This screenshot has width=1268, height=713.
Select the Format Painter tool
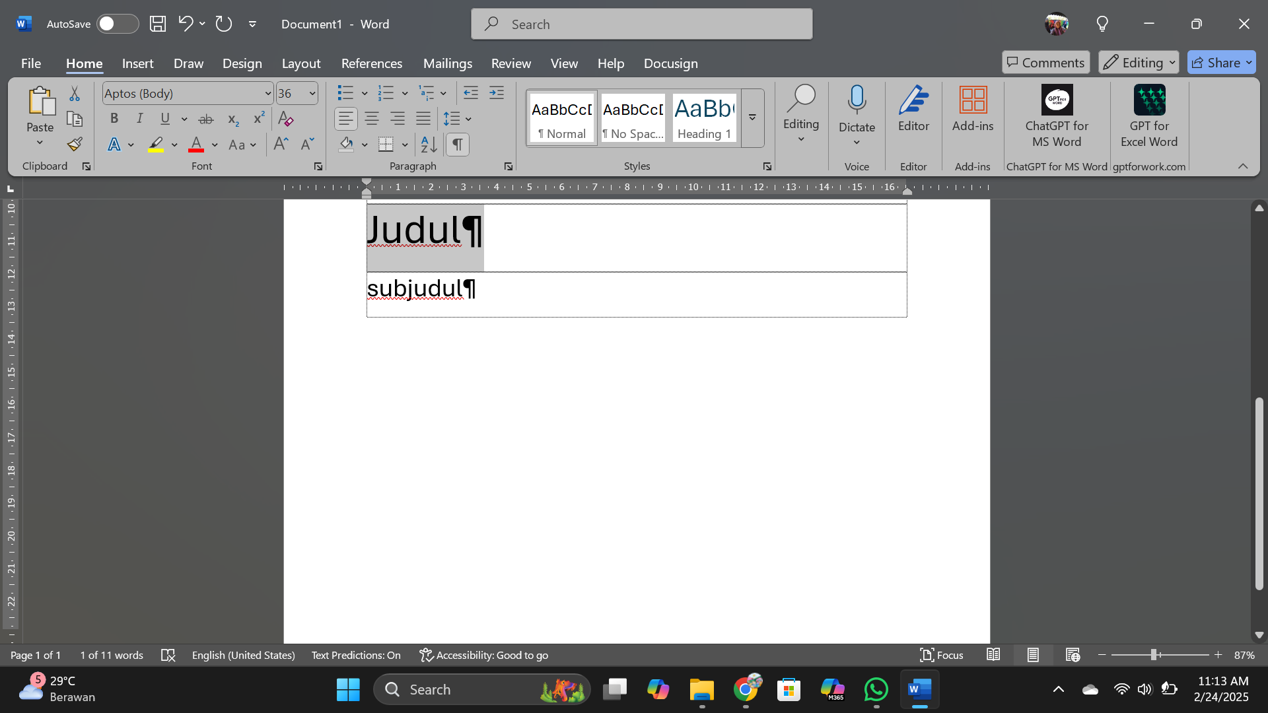pyautogui.click(x=73, y=144)
